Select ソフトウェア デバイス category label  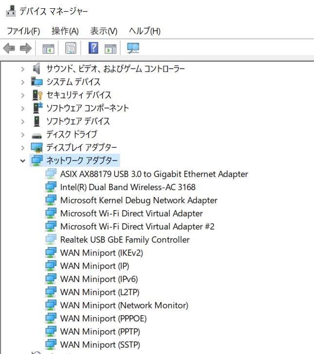tap(78, 121)
